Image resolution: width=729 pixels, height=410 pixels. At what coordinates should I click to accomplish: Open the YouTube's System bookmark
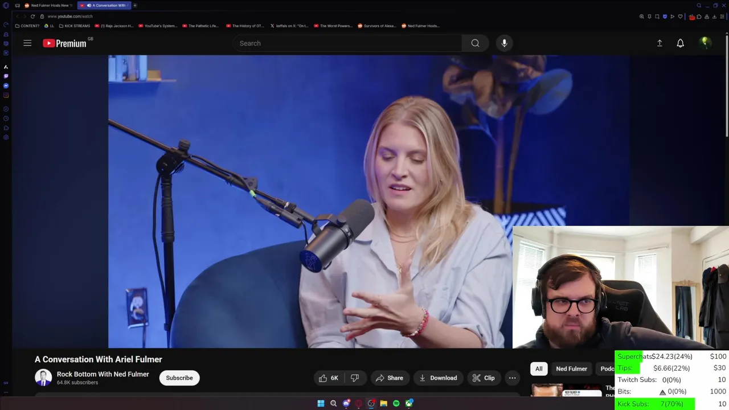point(158,26)
